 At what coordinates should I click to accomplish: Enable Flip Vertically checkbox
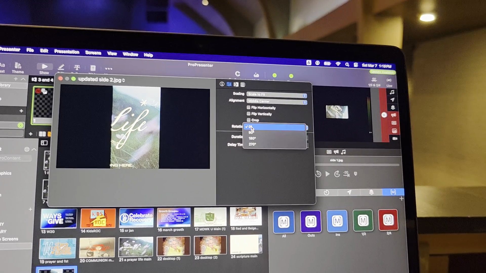point(249,114)
